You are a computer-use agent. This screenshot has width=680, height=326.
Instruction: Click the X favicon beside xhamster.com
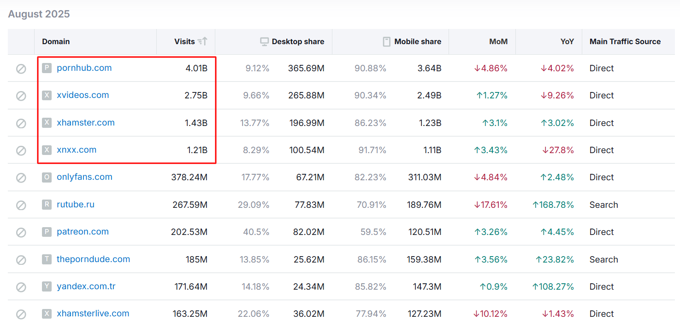(47, 123)
